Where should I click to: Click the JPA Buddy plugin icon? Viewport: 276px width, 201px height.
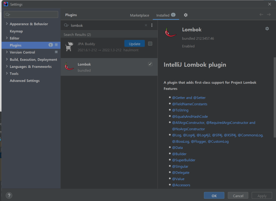point(69,46)
